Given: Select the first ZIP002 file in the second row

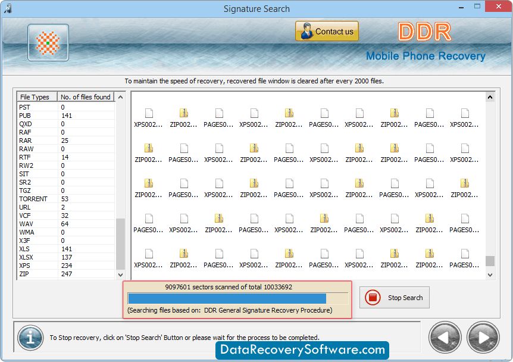Looking at the screenshot, I should pyautogui.click(x=149, y=153).
